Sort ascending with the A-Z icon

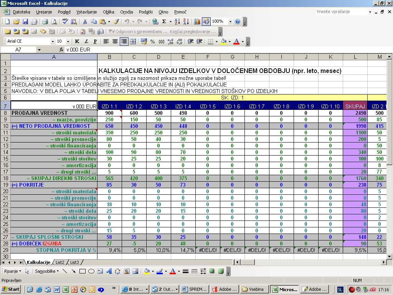177,22
